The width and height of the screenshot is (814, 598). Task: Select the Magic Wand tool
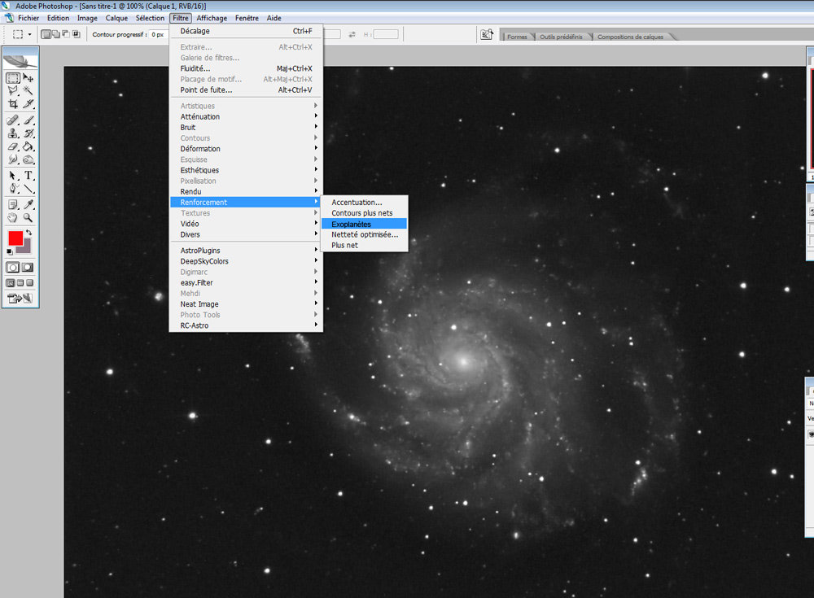click(28, 91)
